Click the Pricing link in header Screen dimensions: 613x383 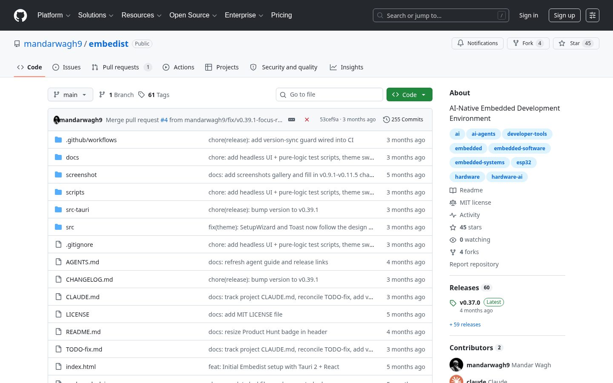[x=281, y=15]
